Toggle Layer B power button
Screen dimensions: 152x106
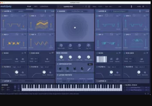coord(97,11)
